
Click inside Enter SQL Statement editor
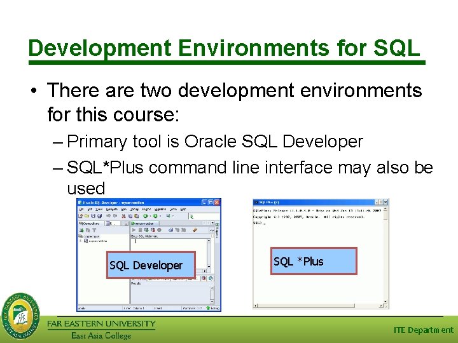(x=169, y=245)
